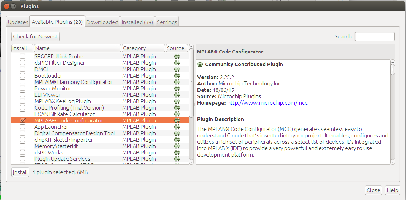This screenshot has height=200, width=406.
Task: Click the Close button
Action: click(373, 190)
